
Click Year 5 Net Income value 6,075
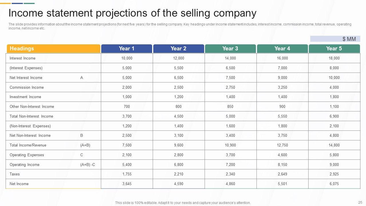pos(334,184)
